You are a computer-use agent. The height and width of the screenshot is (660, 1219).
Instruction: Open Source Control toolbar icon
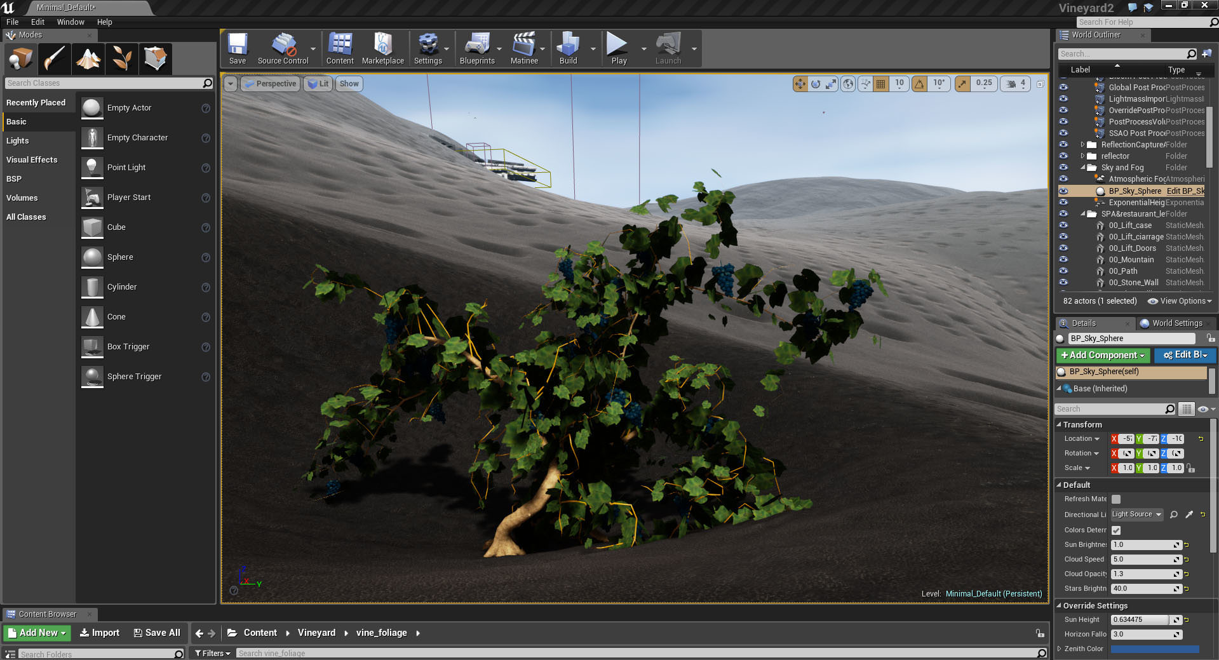pyautogui.click(x=283, y=48)
